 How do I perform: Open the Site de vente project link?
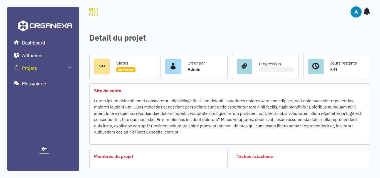coord(108,91)
